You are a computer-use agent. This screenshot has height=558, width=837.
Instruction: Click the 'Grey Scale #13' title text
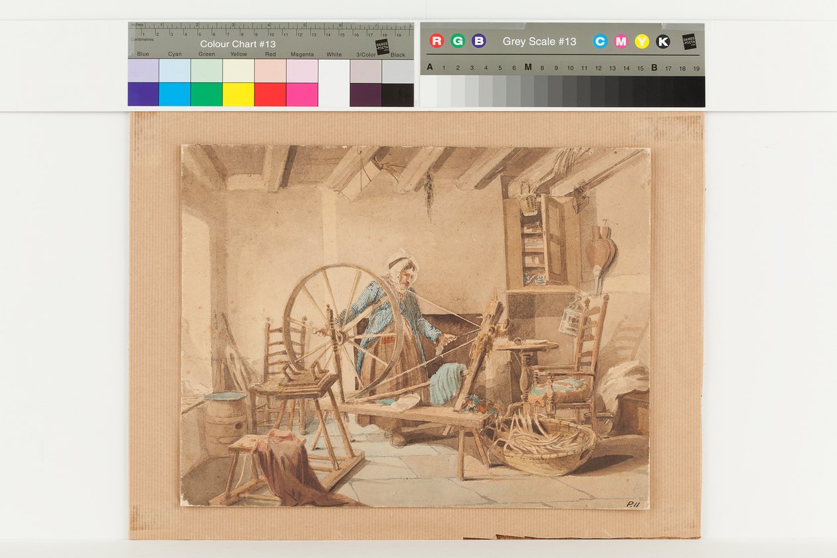pos(539,41)
